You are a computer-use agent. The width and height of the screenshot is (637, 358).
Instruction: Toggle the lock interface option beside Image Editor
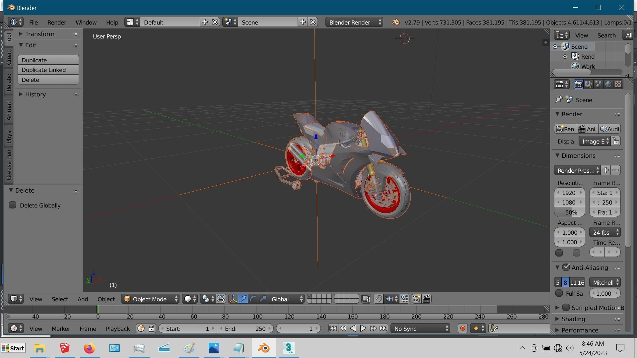tap(616, 142)
